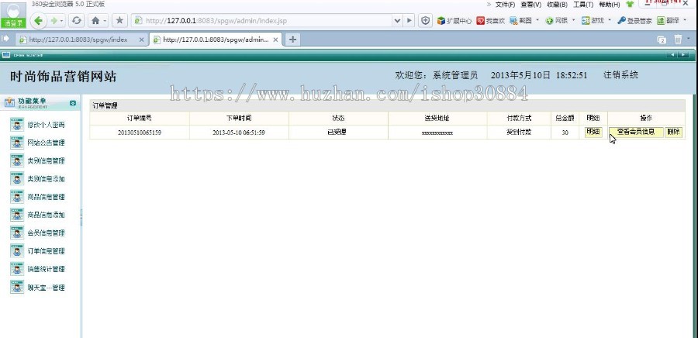
Task: Click the icon beside 会员信息管理
Action: point(17,233)
